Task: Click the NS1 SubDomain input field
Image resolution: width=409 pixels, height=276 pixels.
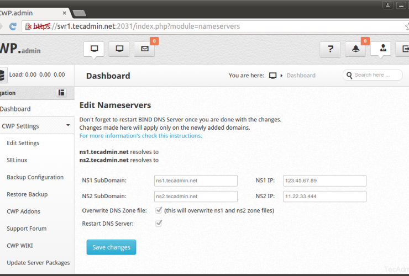Action: 196,181
